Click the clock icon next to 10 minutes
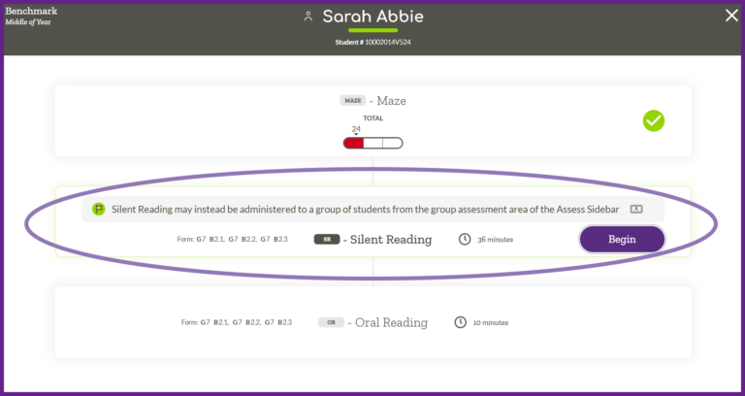The width and height of the screenshot is (745, 396). click(461, 322)
